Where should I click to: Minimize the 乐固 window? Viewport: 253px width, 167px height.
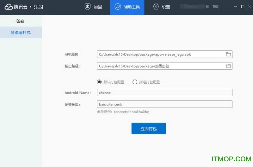tap(236, 7)
